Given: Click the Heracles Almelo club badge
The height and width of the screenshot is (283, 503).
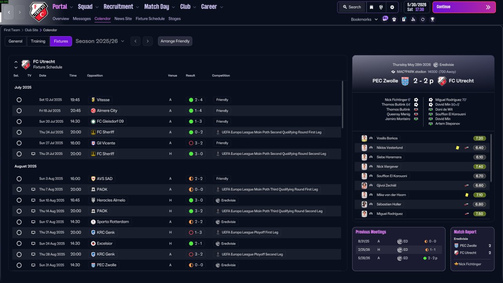Looking at the screenshot, I should pyautogui.click(x=93, y=200).
